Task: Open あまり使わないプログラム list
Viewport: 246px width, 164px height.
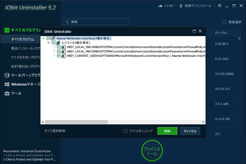Action: pos(26,66)
